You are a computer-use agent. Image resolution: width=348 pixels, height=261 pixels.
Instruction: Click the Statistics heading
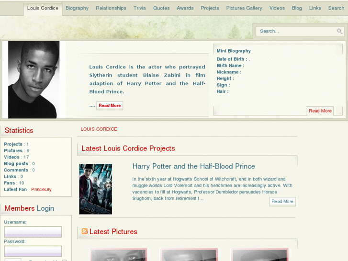click(19, 130)
